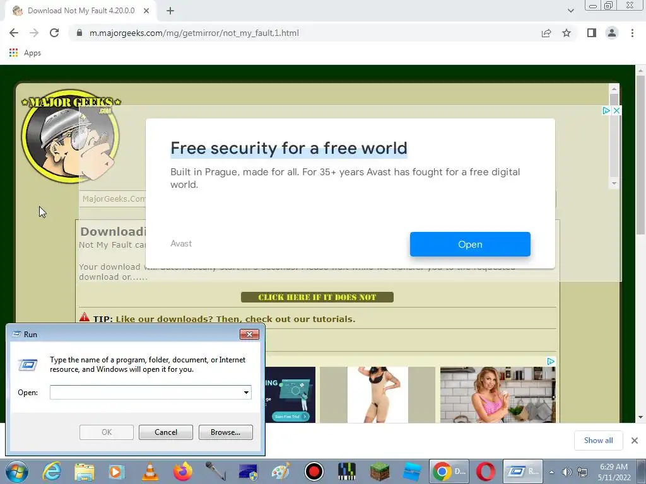Click the AdChoices icon above image ads
Screen dimensions: 646x484
551,361
